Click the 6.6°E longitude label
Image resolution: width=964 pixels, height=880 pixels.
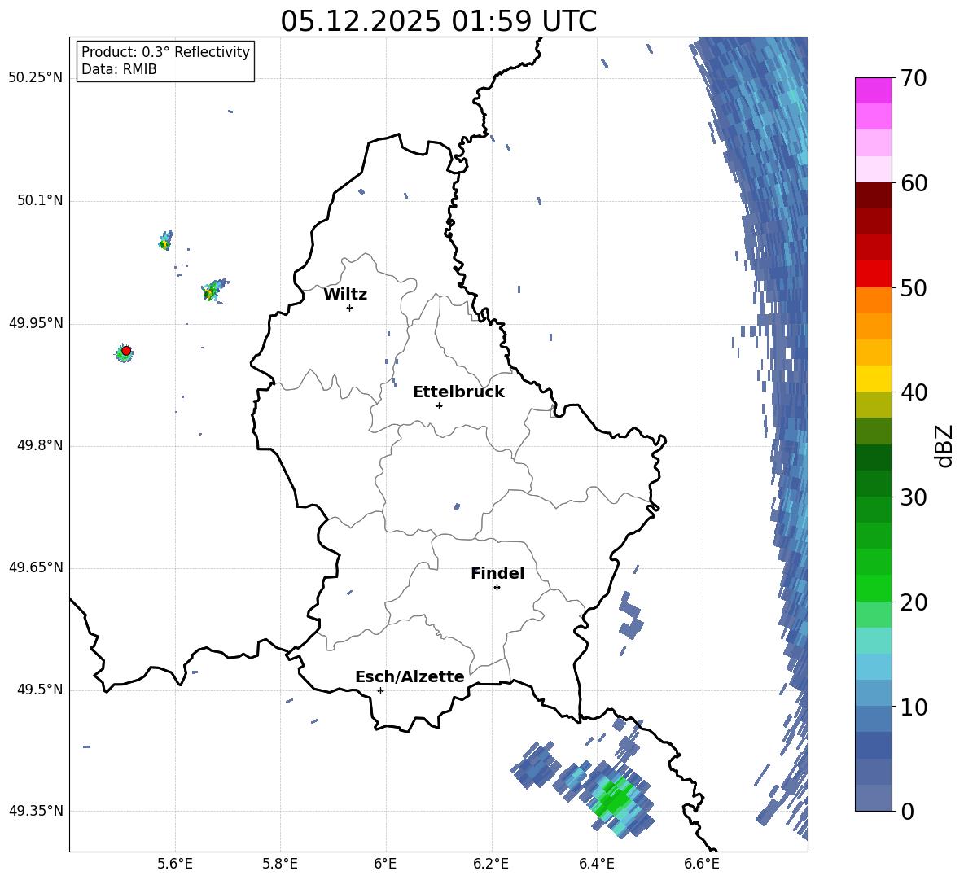pyautogui.click(x=702, y=864)
